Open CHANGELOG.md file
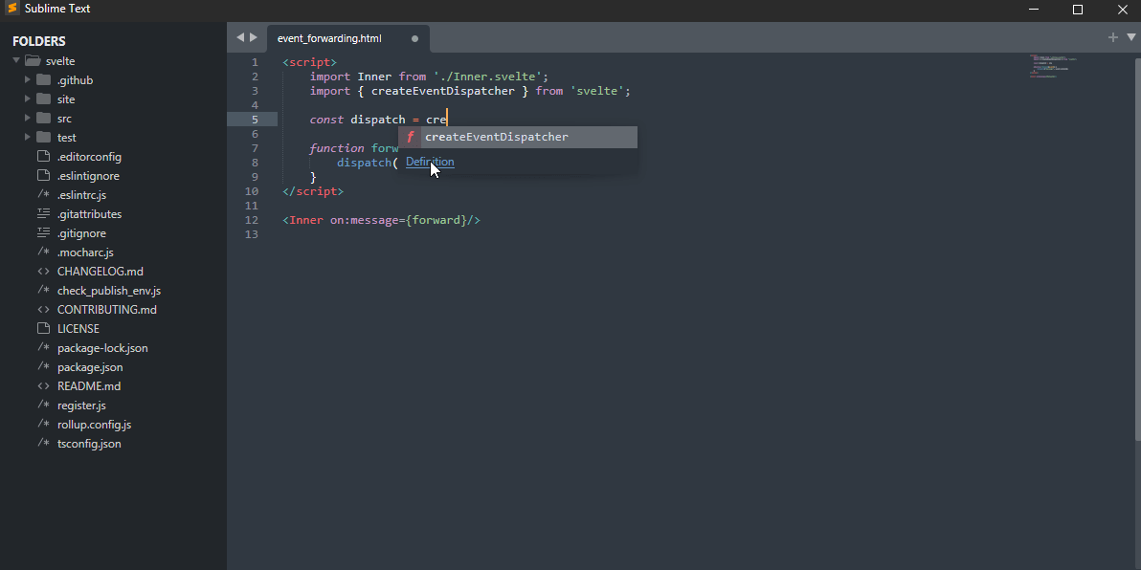Viewport: 1141px width, 570px height. click(x=101, y=272)
